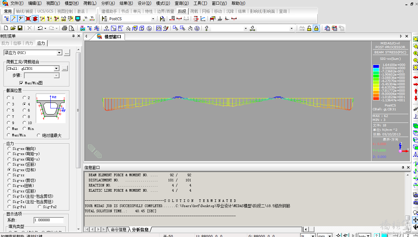The width and height of the screenshot is (418, 237).
Task: Open the 文件(F) menu
Action: [17, 3]
